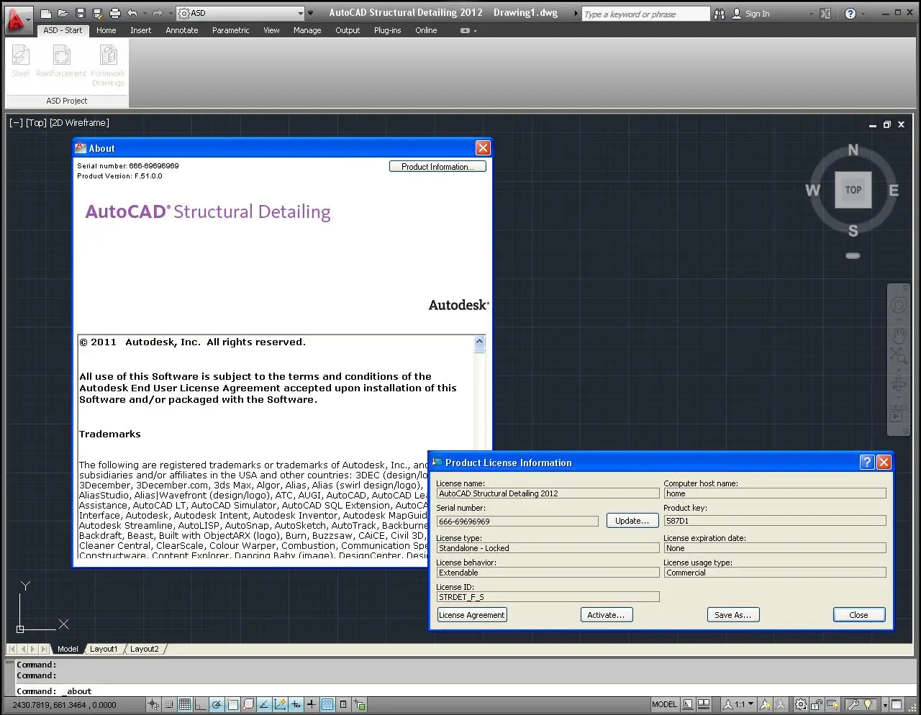Viewport: 921px width, 715px height.
Task: Undo the last action
Action: [x=132, y=14]
